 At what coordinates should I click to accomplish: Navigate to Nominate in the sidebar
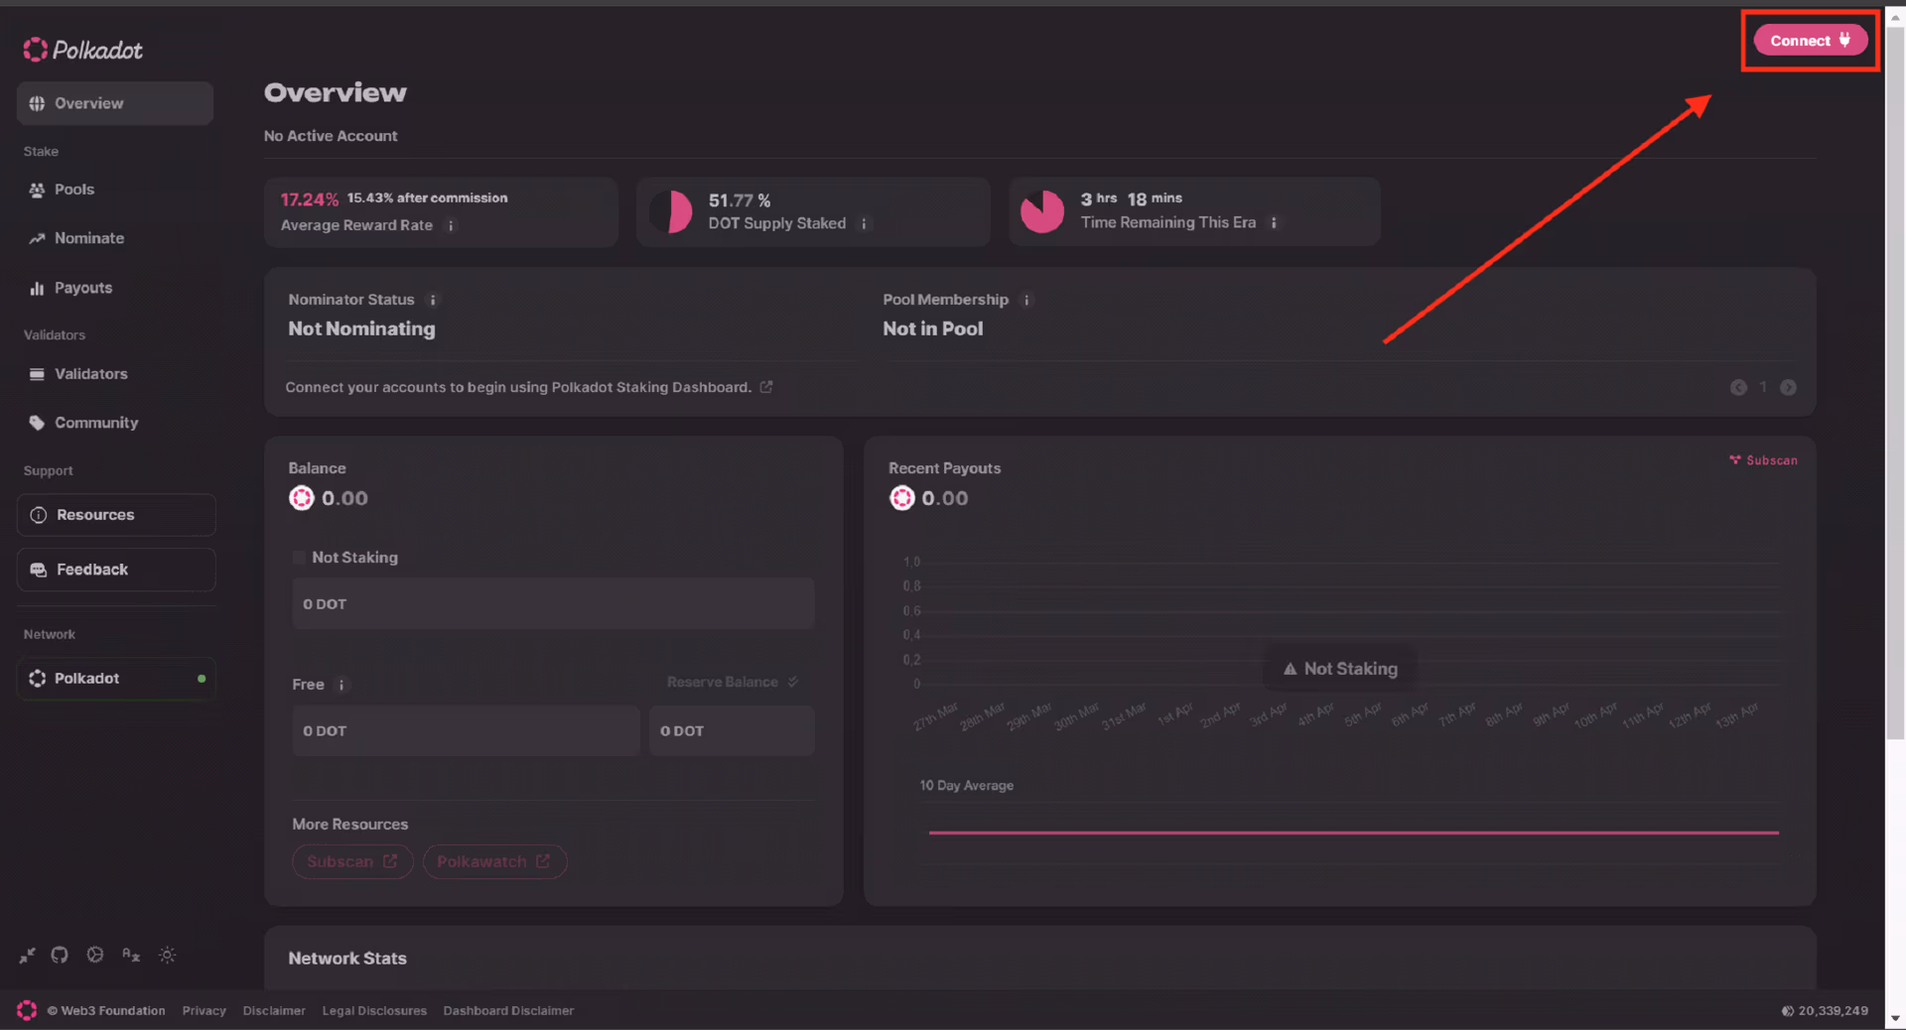[89, 238]
